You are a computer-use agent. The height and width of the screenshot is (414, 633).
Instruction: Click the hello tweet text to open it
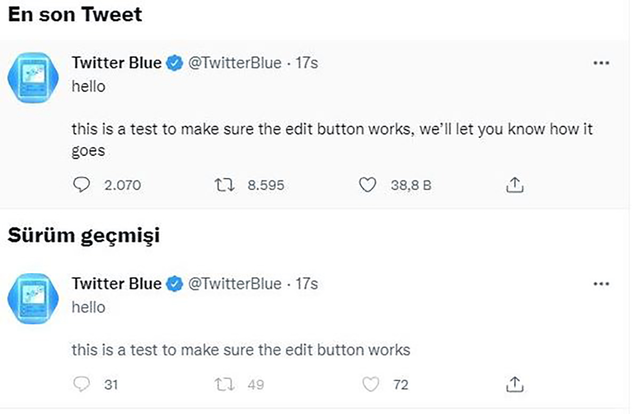click(x=89, y=86)
